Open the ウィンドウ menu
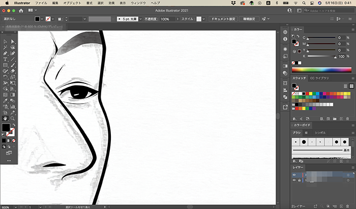 [138, 3]
